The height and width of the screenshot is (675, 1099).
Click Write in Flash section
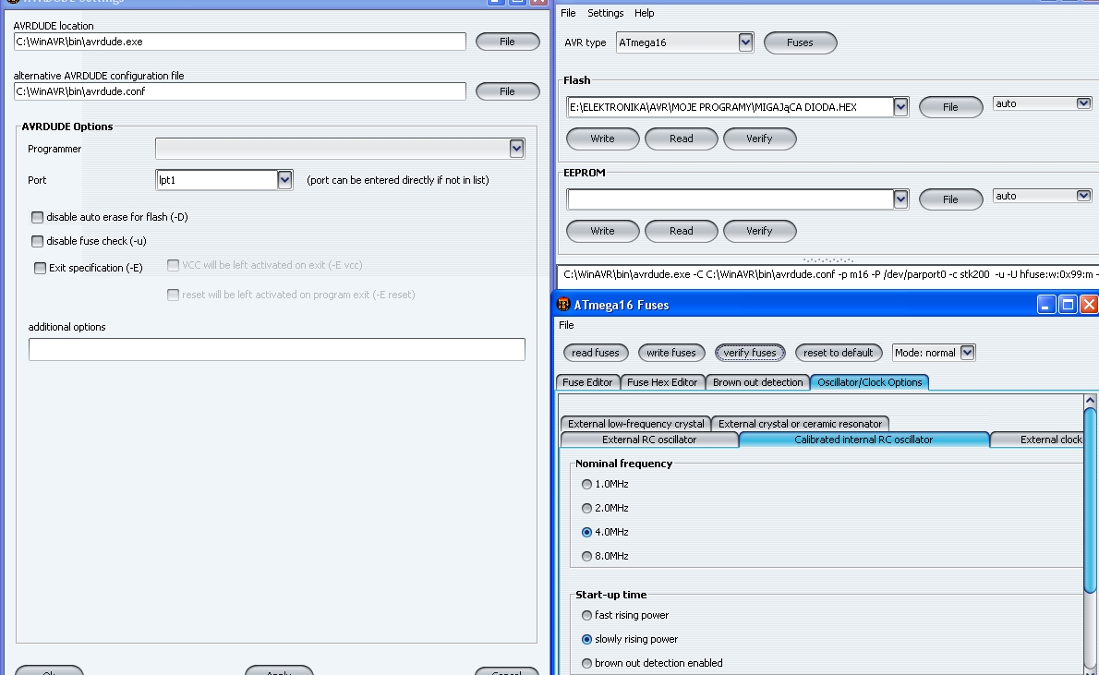pyautogui.click(x=603, y=139)
